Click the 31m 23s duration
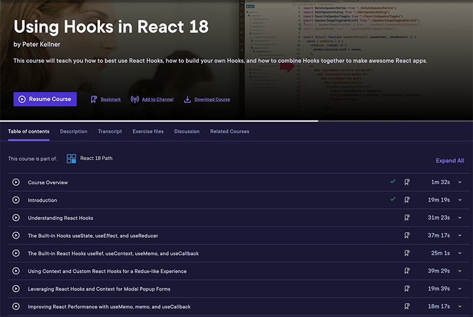 point(439,218)
